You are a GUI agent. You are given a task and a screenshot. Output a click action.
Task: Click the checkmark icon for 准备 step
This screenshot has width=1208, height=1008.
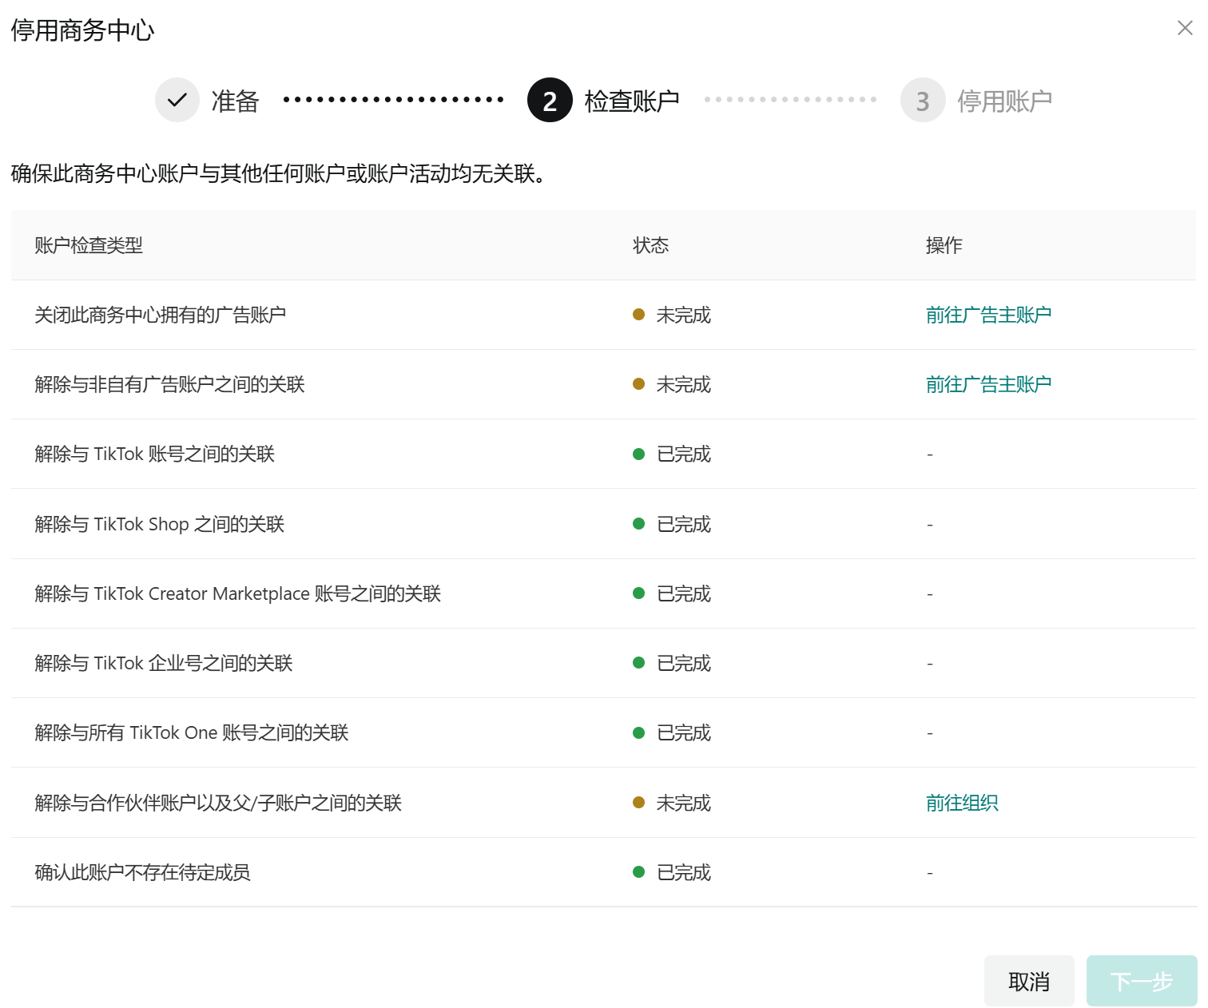177,101
